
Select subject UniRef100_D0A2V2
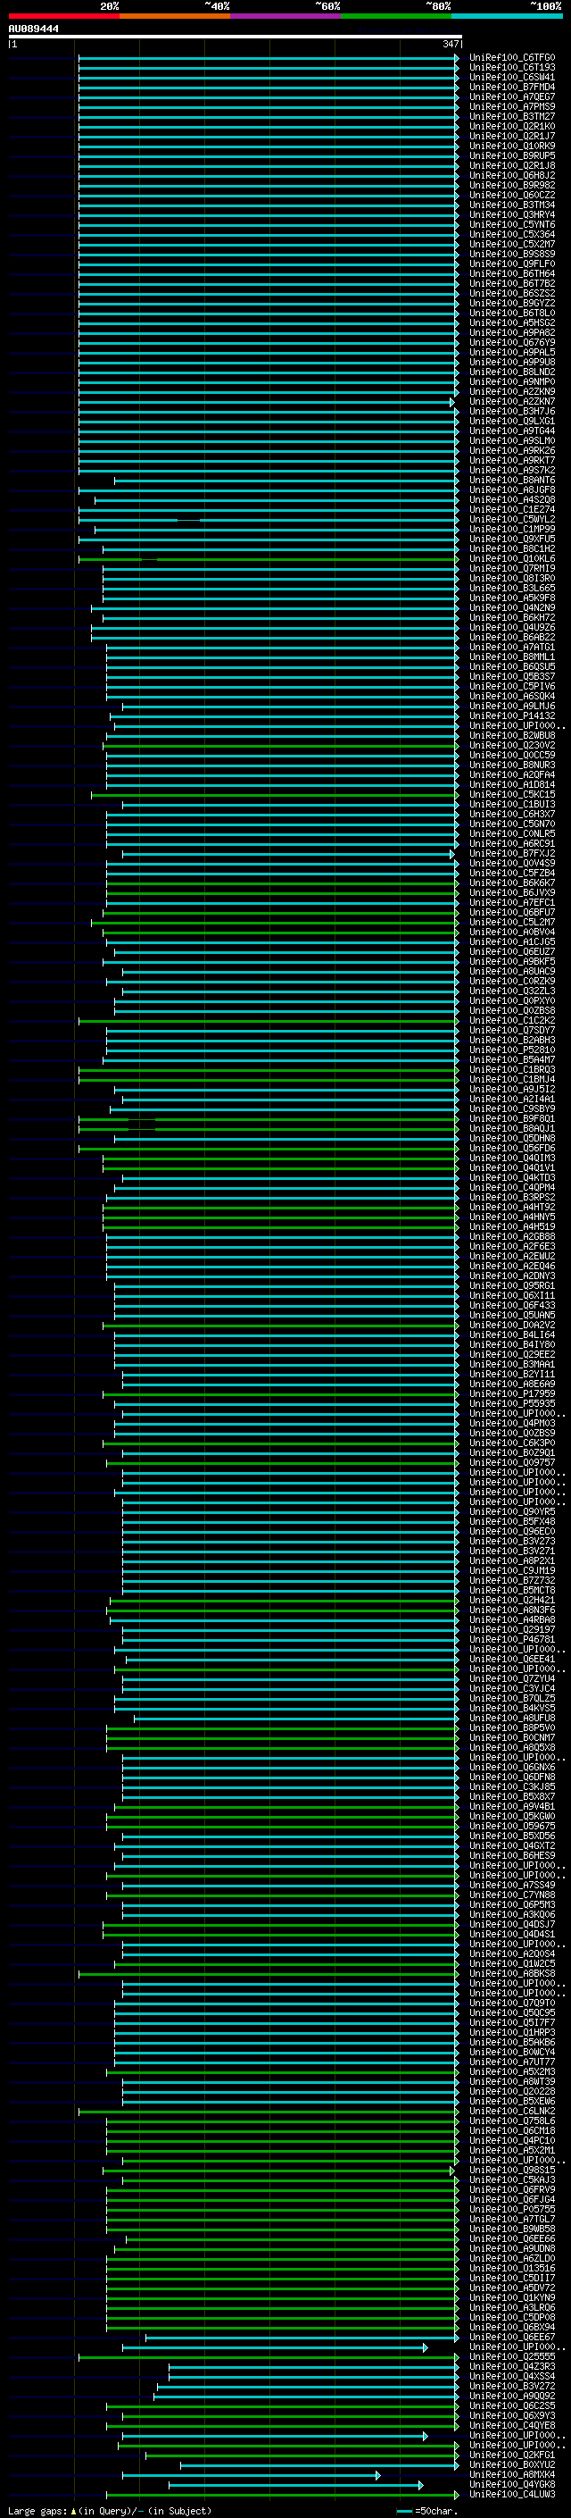click(512, 1325)
